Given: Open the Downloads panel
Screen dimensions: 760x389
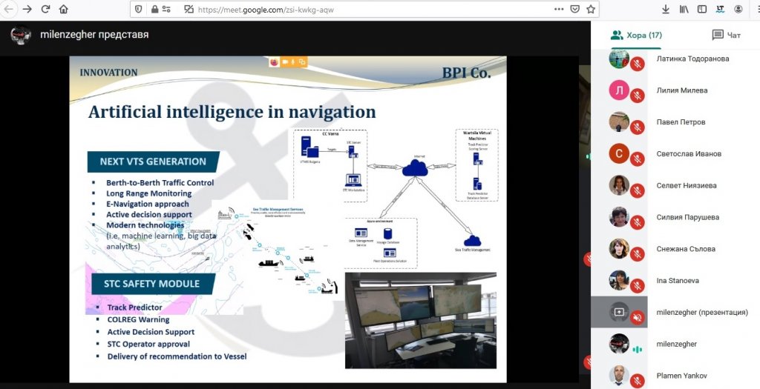Looking at the screenshot, I should pyautogui.click(x=666, y=9).
